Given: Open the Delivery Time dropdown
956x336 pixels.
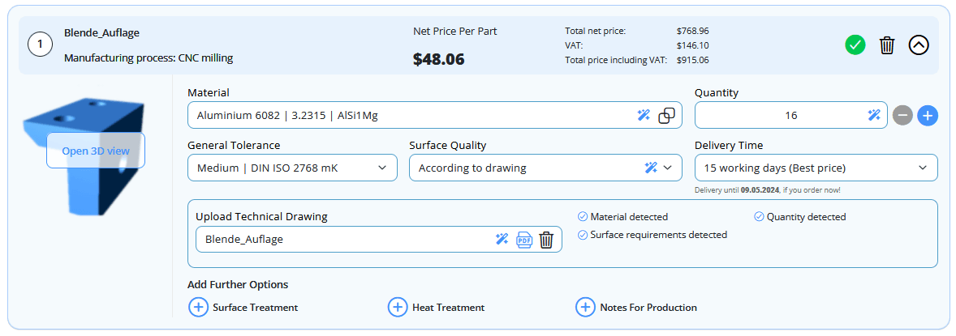Looking at the screenshot, I should 816,168.
